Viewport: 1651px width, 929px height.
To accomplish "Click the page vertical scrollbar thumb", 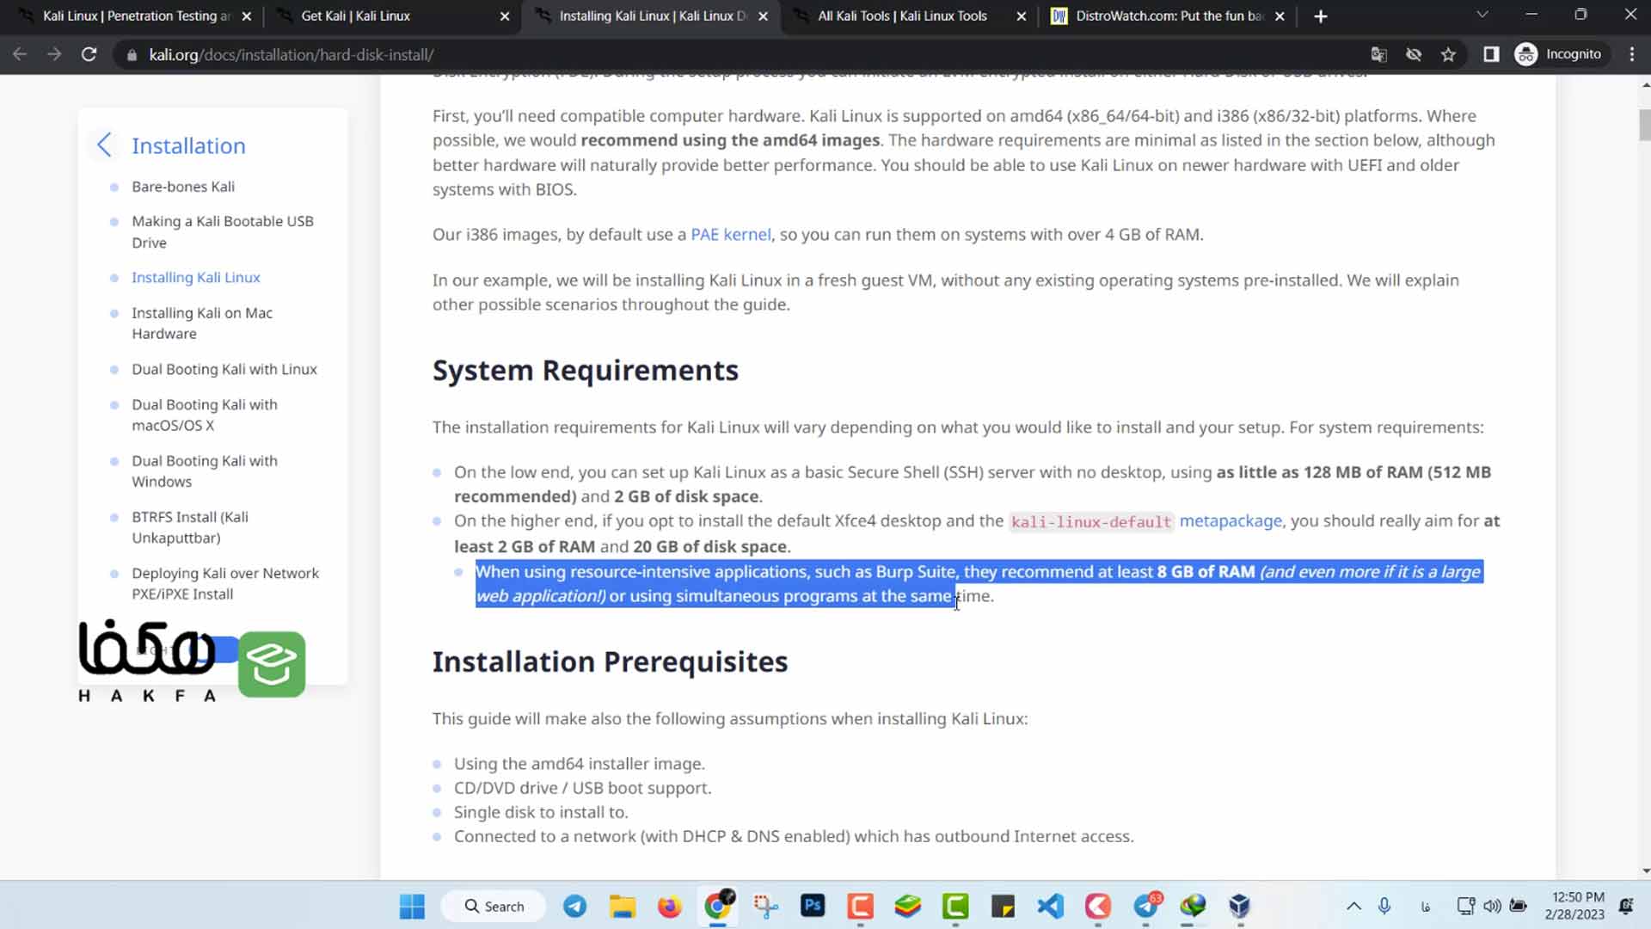I will (x=1644, y=125).
